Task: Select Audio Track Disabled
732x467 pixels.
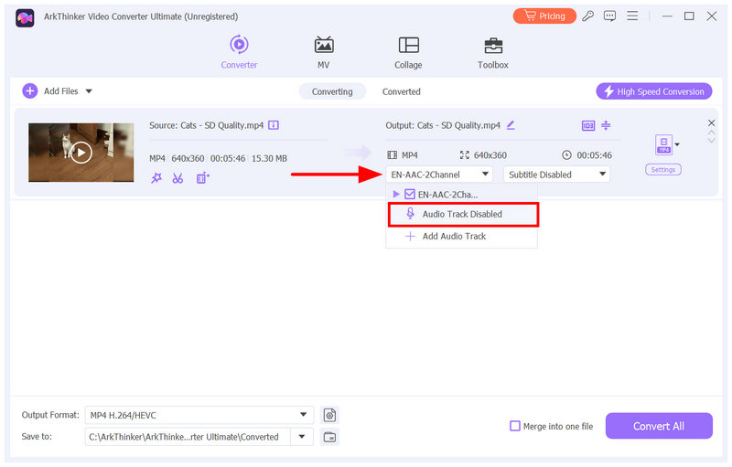Action: coord(463,215)
